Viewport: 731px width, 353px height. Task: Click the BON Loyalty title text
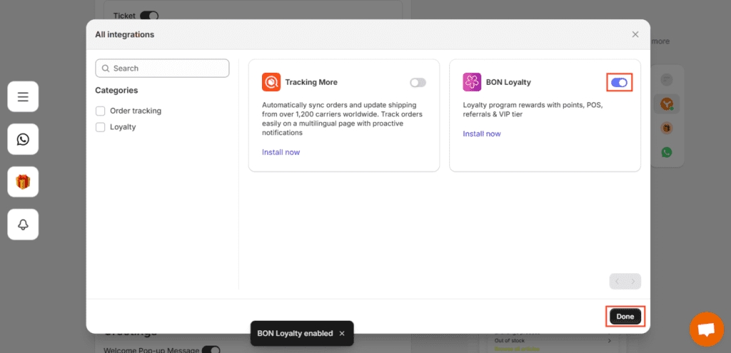(508, 83)
